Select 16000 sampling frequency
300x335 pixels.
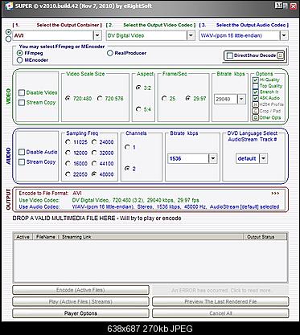click(68, 163)
